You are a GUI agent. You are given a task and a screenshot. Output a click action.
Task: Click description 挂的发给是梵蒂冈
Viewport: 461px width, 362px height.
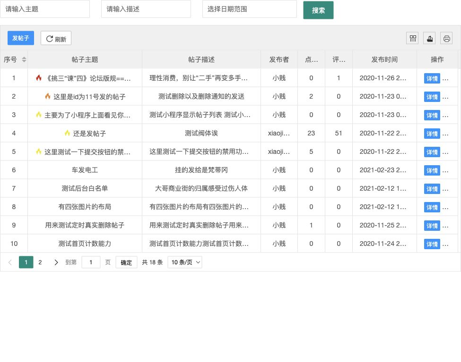201,170
